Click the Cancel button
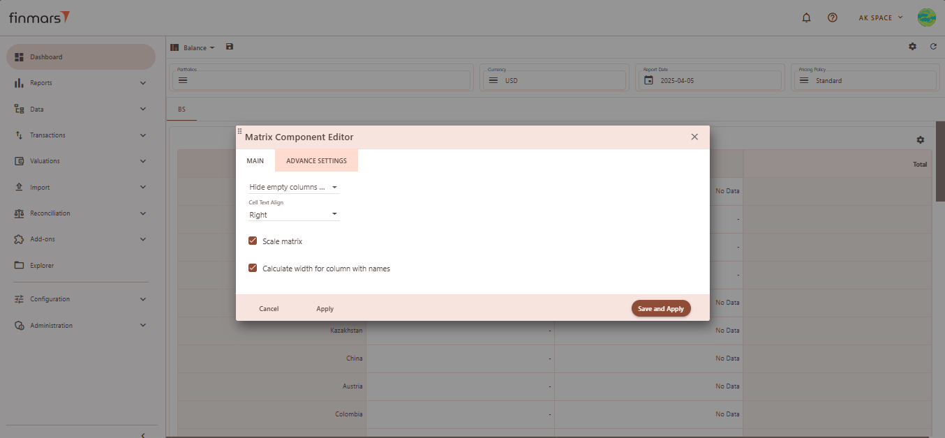945x438 pixels. (269, 308)
